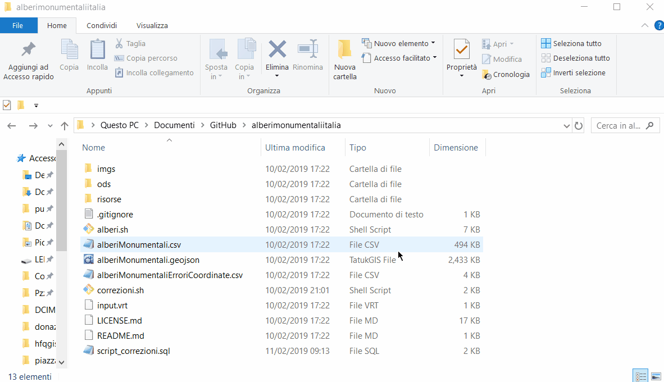Open Proprietà checkmark icon in ribbon
Screen dimensions: 664x382
pos(461,50)
